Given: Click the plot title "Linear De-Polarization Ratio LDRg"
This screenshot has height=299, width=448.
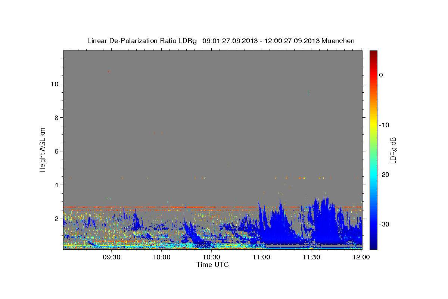Looking at the screenshot, I should [142, 41].
